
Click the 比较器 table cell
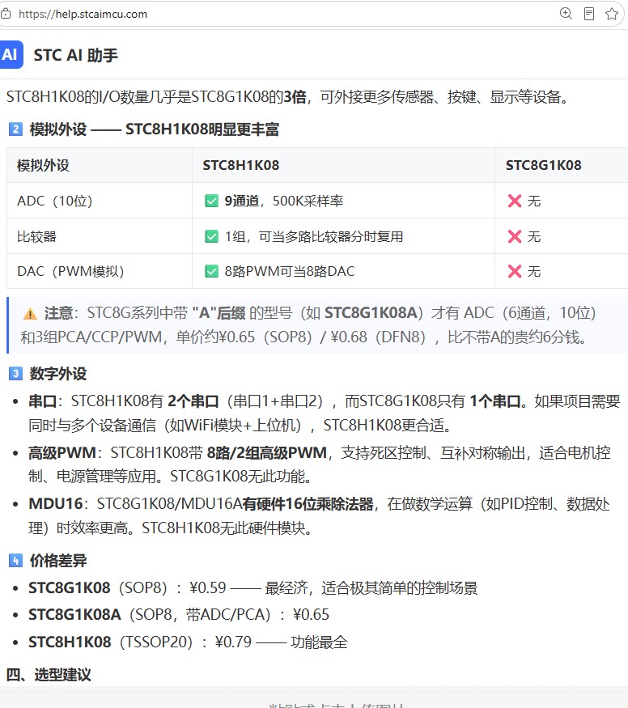tap(100, 236)
